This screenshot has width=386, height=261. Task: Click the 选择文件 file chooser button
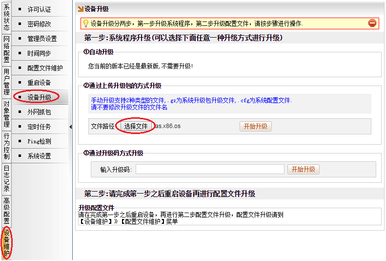(x=136, y=126)
